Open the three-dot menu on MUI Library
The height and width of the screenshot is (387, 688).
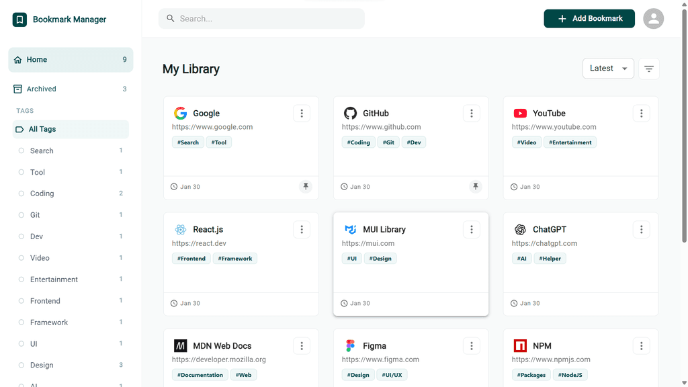[472, 230]
